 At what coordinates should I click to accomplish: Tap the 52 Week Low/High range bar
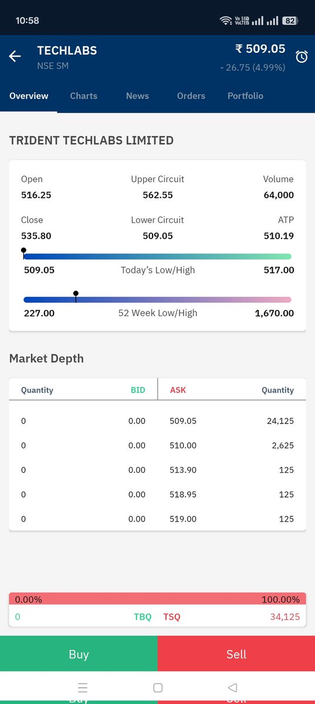tap(157, 300)
